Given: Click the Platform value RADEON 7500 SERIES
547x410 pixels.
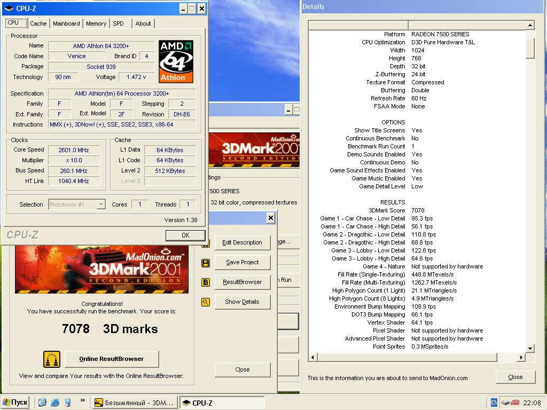Looking at the screenshot, I should (x=440, y=34).
